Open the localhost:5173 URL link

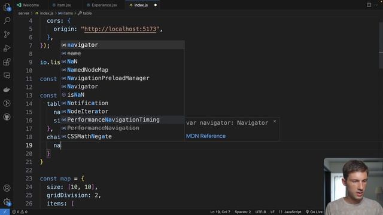coord(120,29)
